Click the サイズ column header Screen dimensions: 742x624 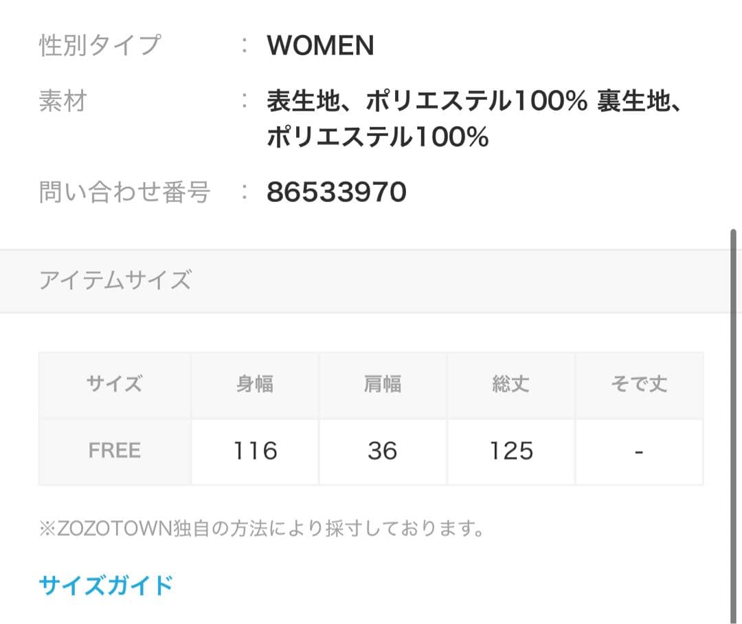click(115, 384)
